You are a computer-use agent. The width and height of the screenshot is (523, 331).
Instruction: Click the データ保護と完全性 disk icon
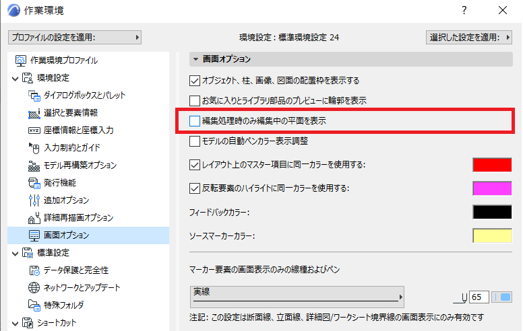[x=34, y=270]
